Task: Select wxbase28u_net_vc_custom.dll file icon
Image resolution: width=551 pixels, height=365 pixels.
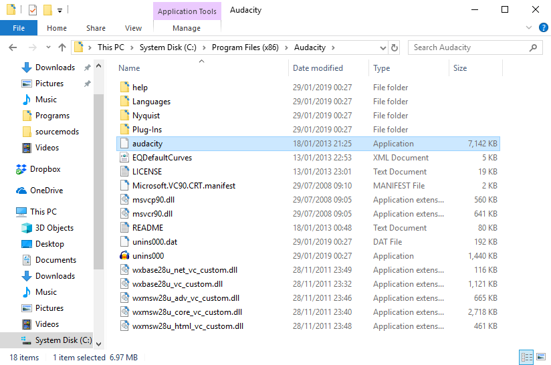Action: point(124,270)
